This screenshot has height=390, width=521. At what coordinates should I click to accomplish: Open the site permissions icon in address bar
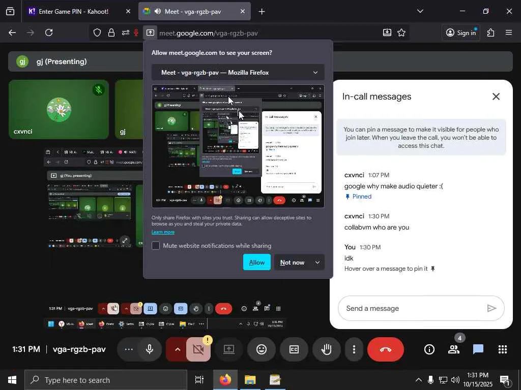point(126,32)
